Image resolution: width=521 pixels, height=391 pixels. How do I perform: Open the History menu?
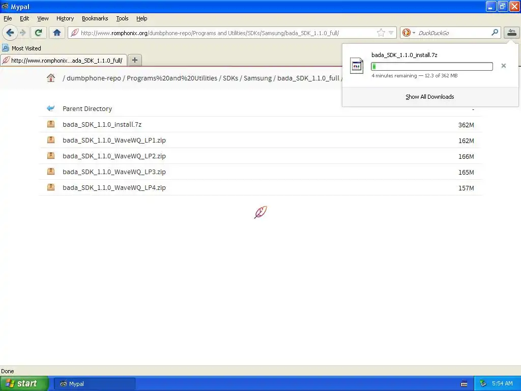tap(65, 18)
